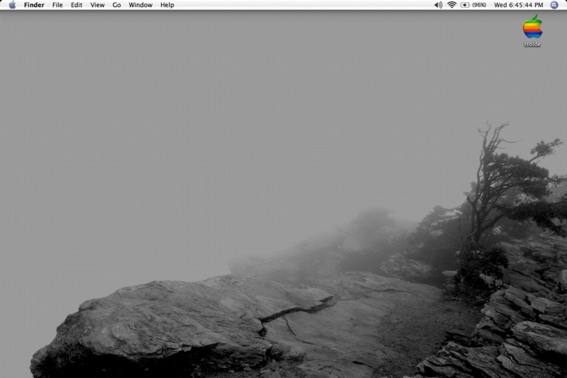Viewport: 567px width, 378px height.
Task: Open the Help menu
Action: click(167, 5)
